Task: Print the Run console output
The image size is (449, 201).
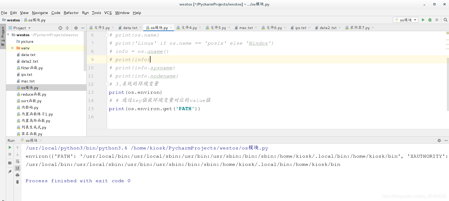Action: [17, 175]
